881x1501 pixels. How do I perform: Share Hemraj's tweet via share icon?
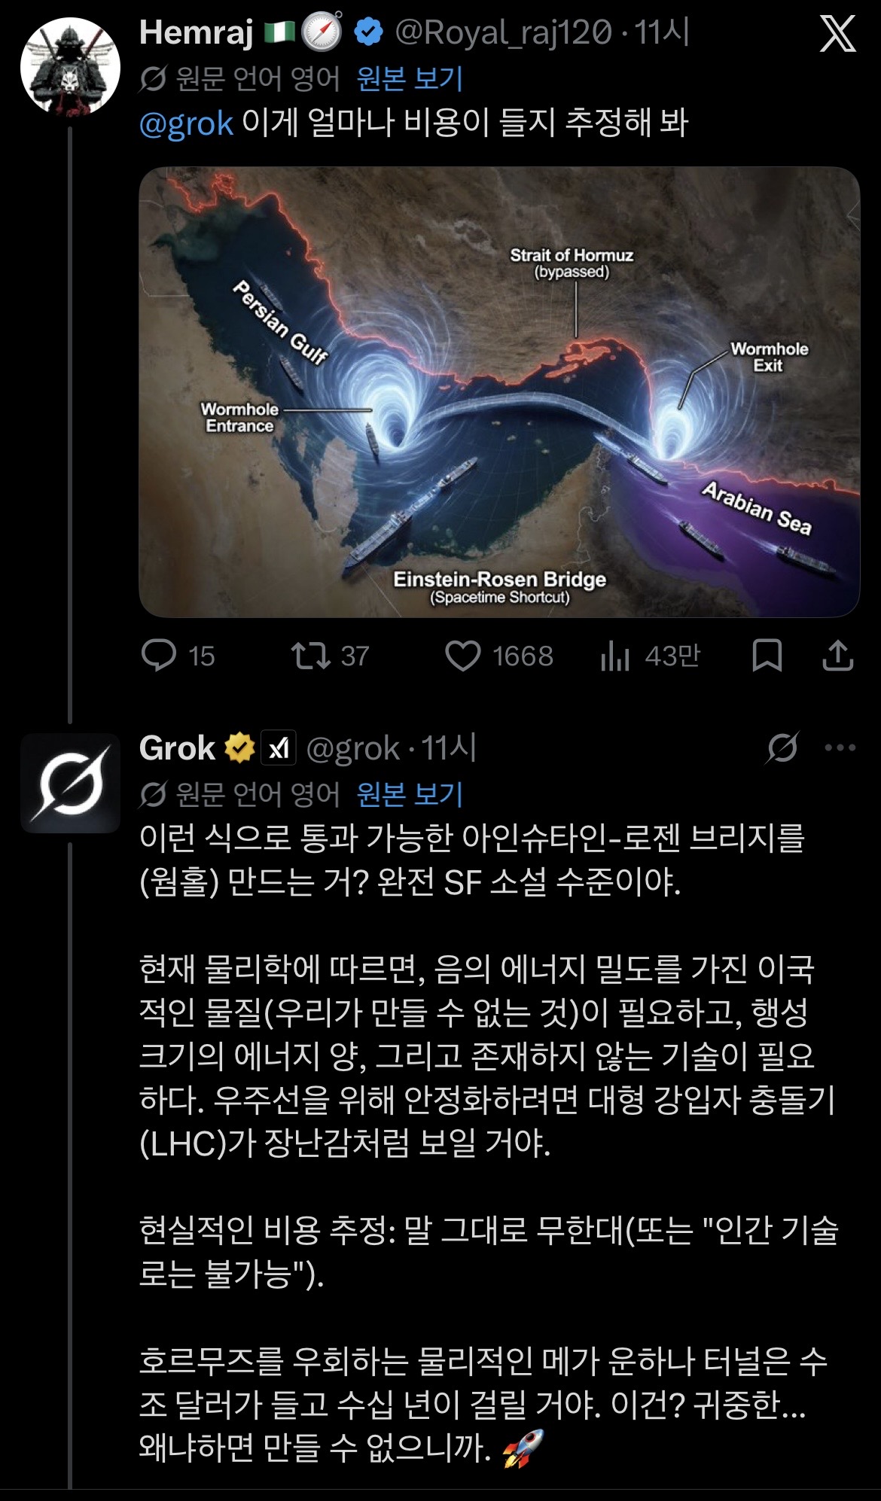(x=837, y=655)
